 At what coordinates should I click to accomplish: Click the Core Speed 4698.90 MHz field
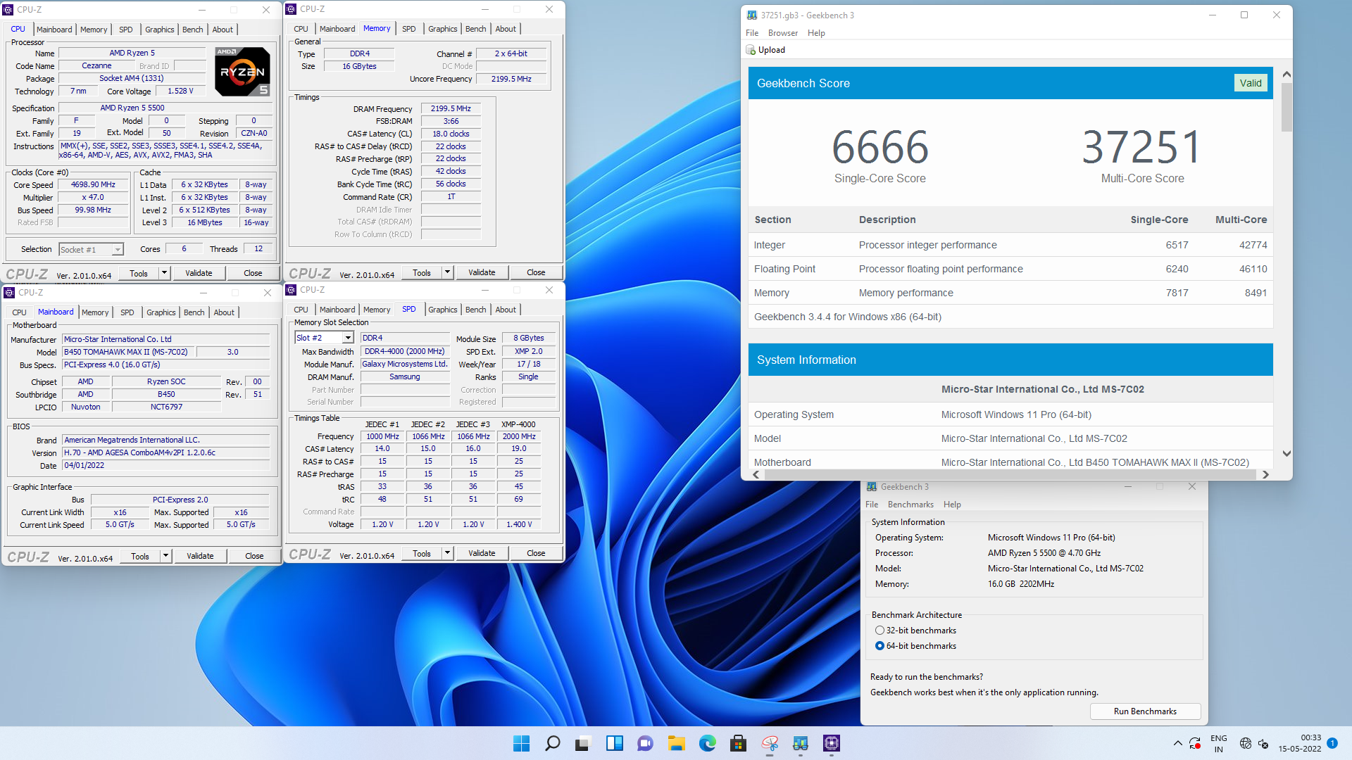[x=93, y=184]
